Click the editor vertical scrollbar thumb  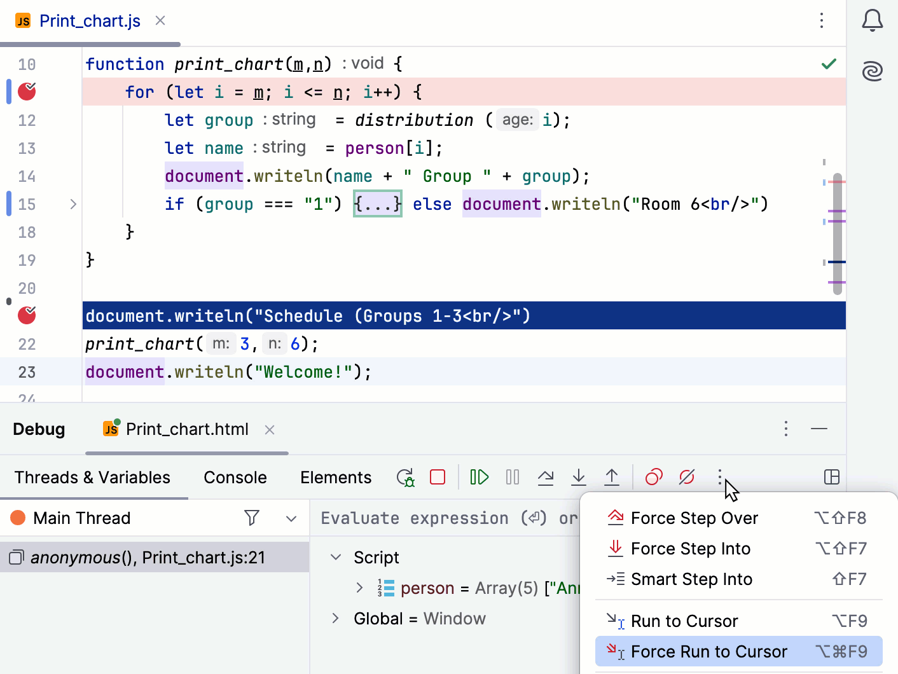(x=837, y=234)
